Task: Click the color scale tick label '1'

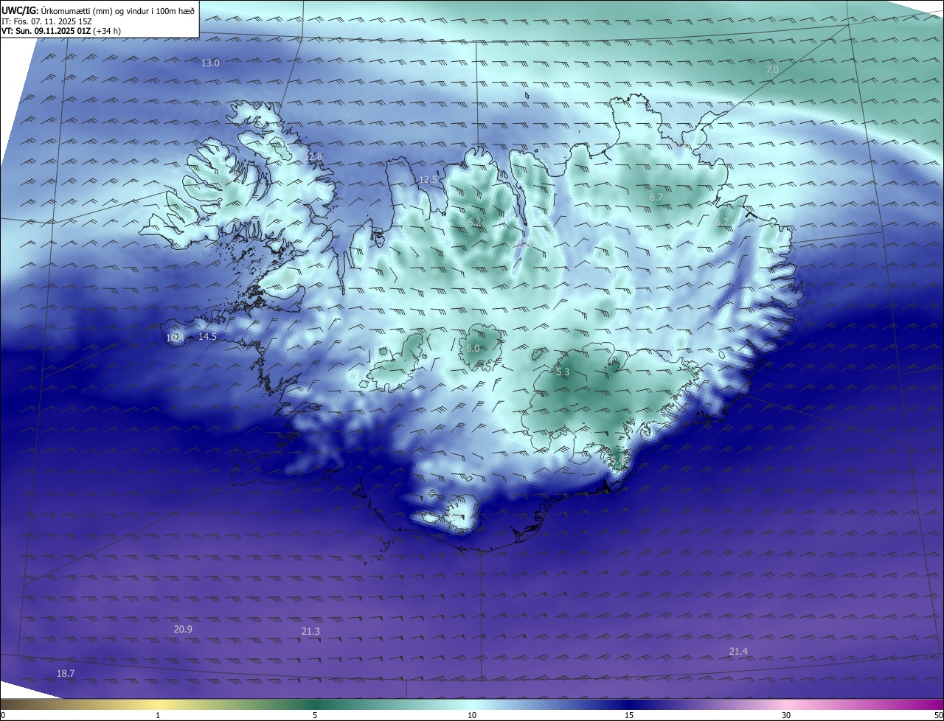Action: tap(158, 716)
